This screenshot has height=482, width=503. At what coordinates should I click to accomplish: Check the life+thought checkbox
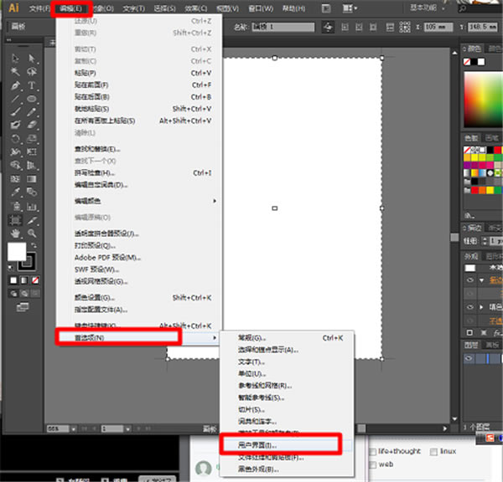coord(373,452)
